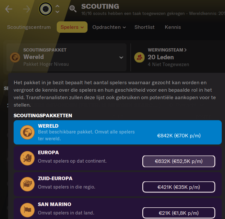Toggle the club switcher up/down arrows

click(x=57, y=9)
